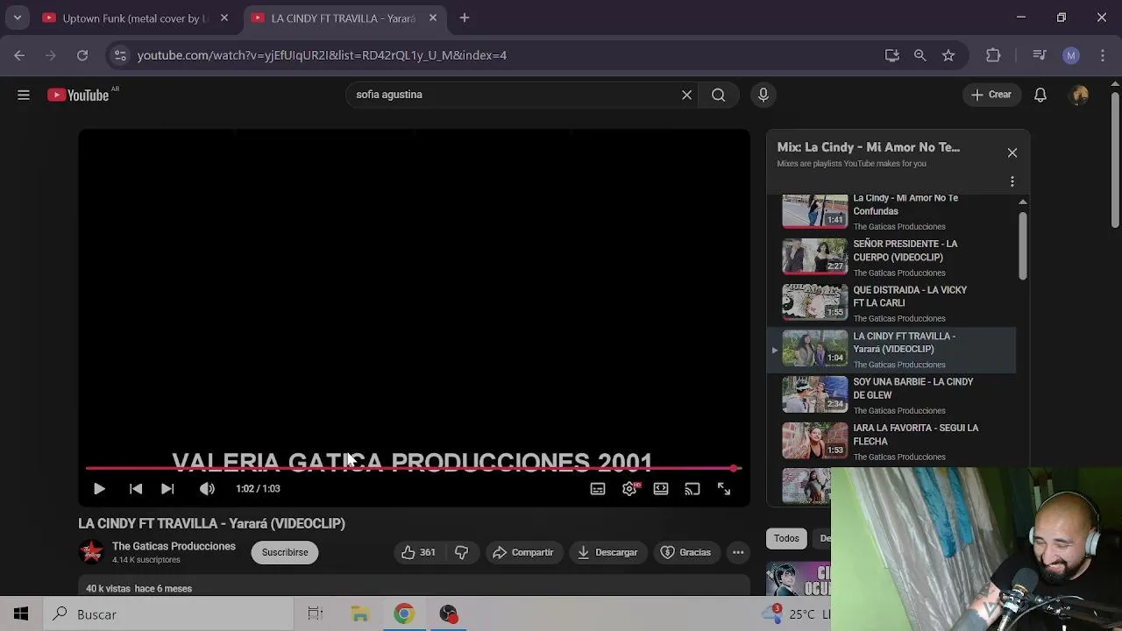Click the video progress bar
The image size is (1122, 631).
coord(414,468)
